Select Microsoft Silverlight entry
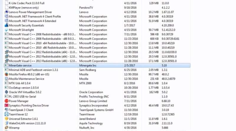This screenshot has width=236, height=131. 21,30
